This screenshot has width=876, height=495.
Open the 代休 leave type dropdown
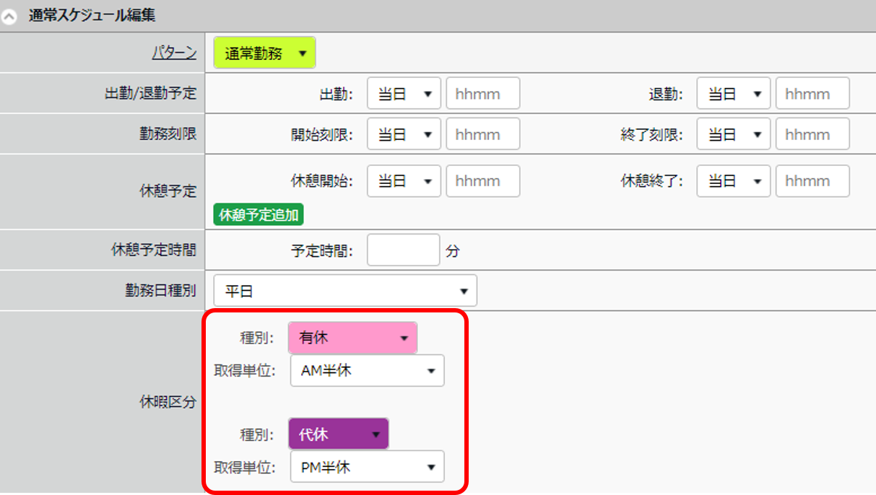point(338,434)
